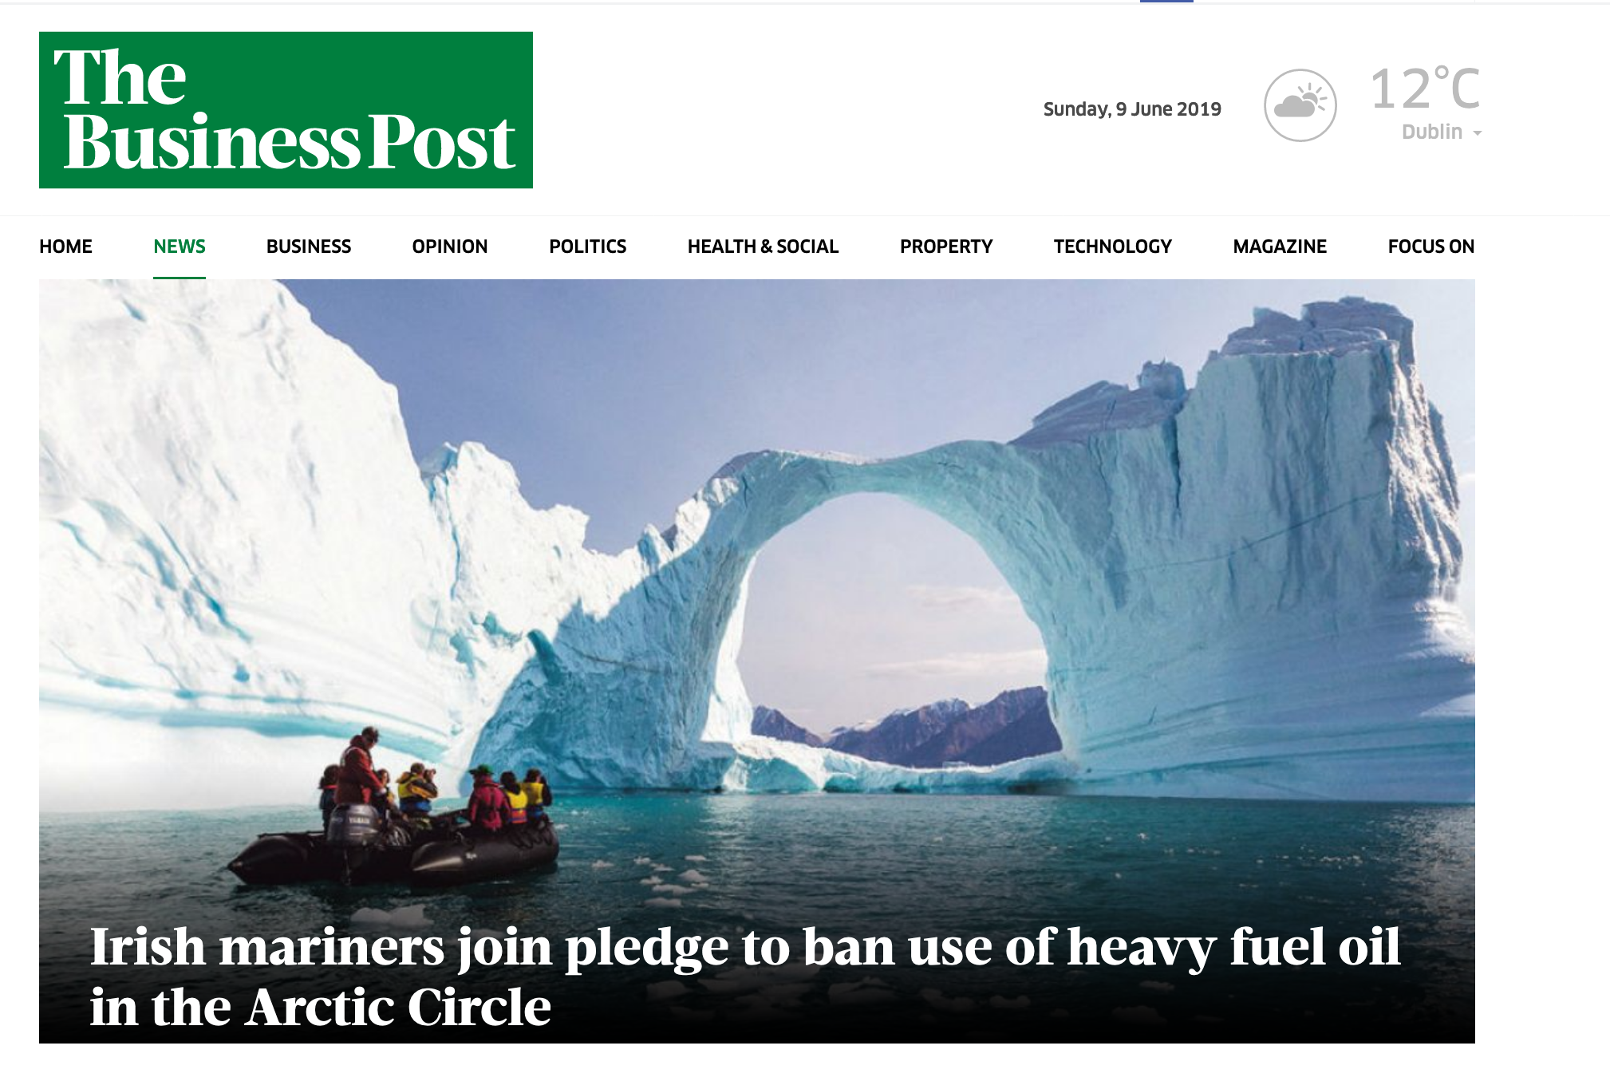
Task: Open the PROPERTY section
Action: (946, 247)
